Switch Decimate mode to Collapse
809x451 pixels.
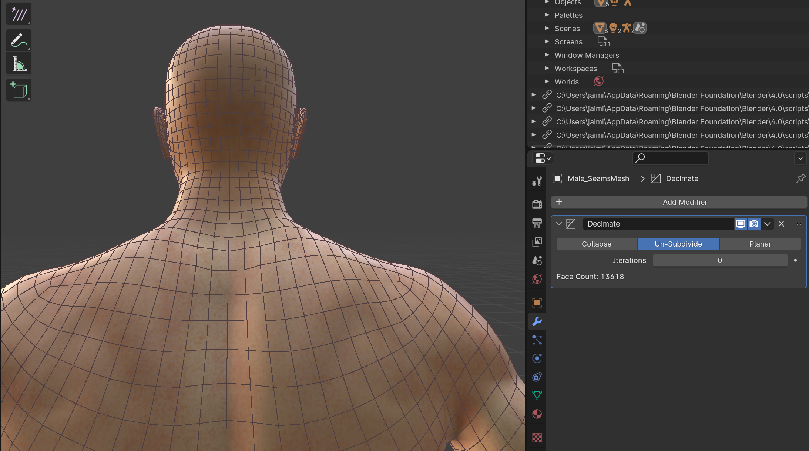(596, 244)
